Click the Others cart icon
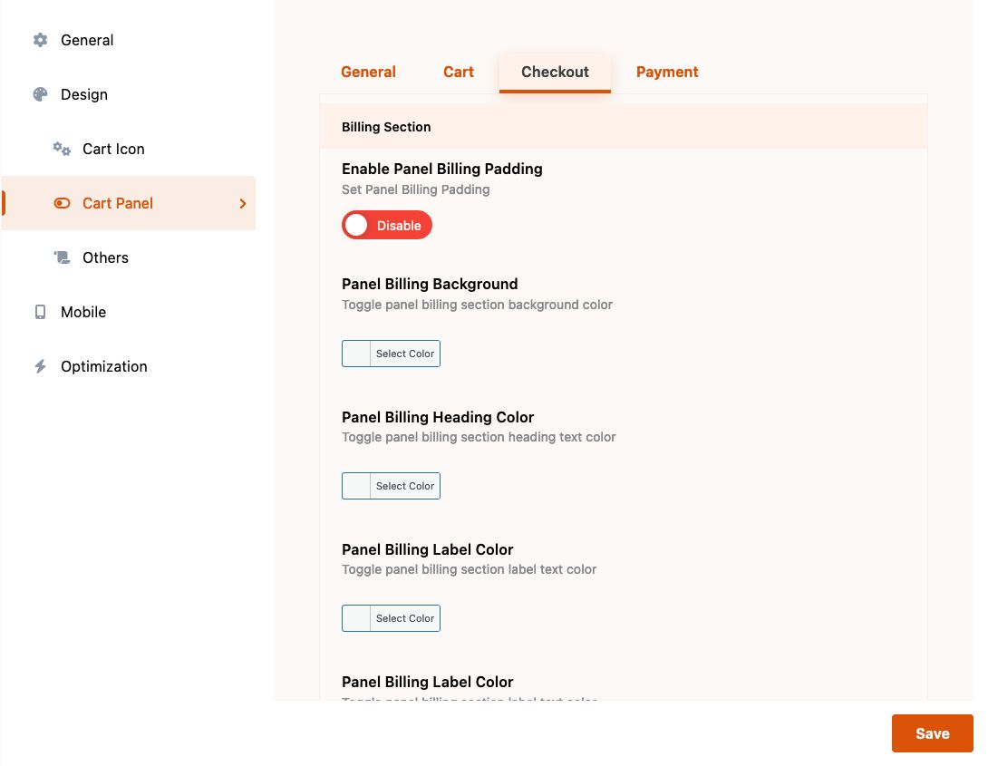The image size is (988, 766). point(62,257)
